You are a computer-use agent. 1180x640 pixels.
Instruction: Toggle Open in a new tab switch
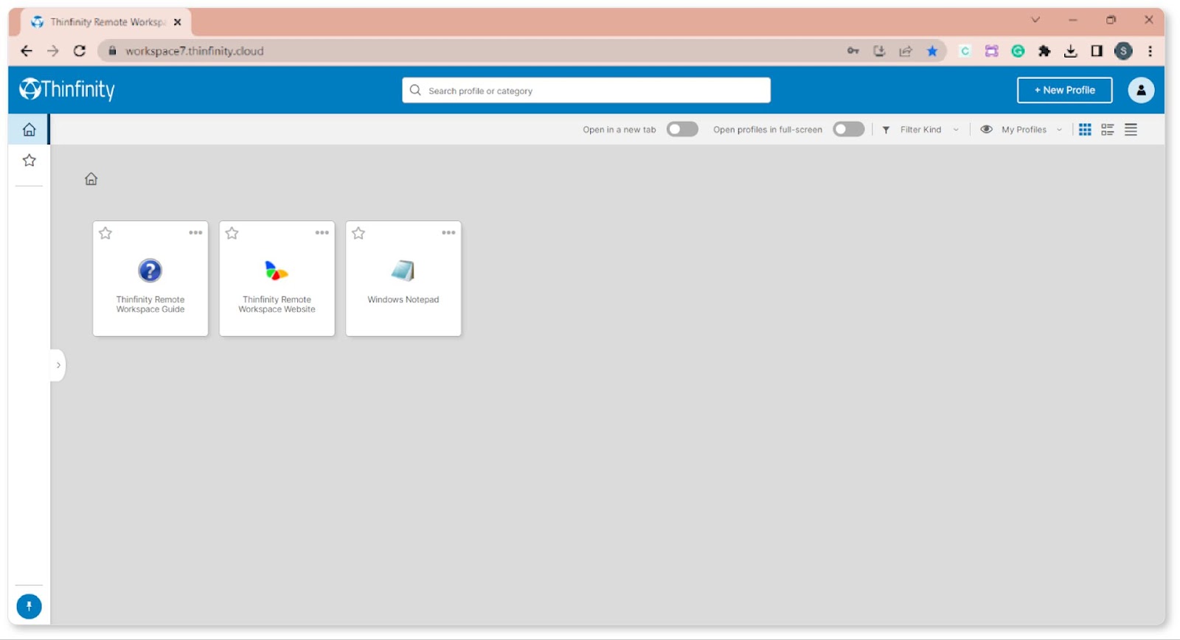[682, 129]
